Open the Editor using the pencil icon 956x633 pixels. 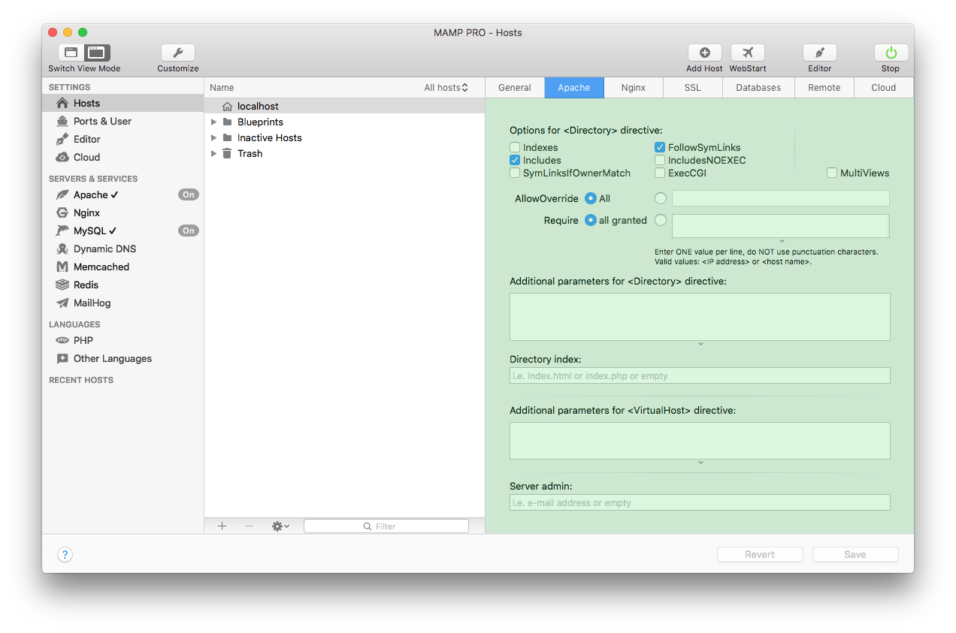(819, 53)
